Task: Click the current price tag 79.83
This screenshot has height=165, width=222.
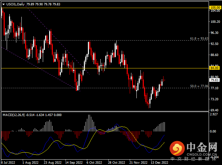Action: click(214, 80)
